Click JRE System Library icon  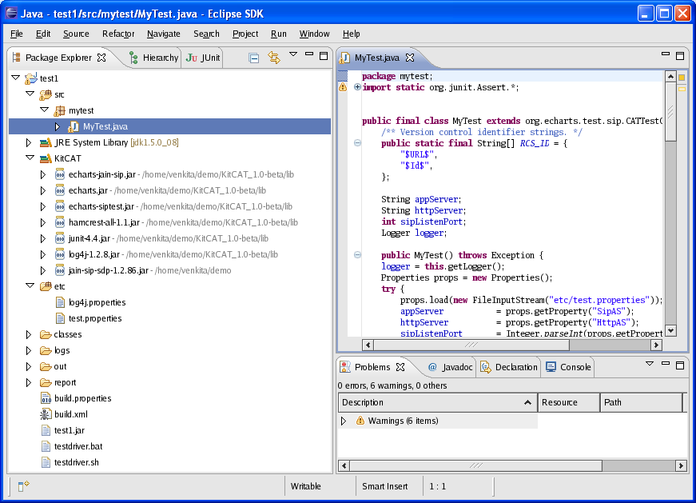(x=46, y=142)
